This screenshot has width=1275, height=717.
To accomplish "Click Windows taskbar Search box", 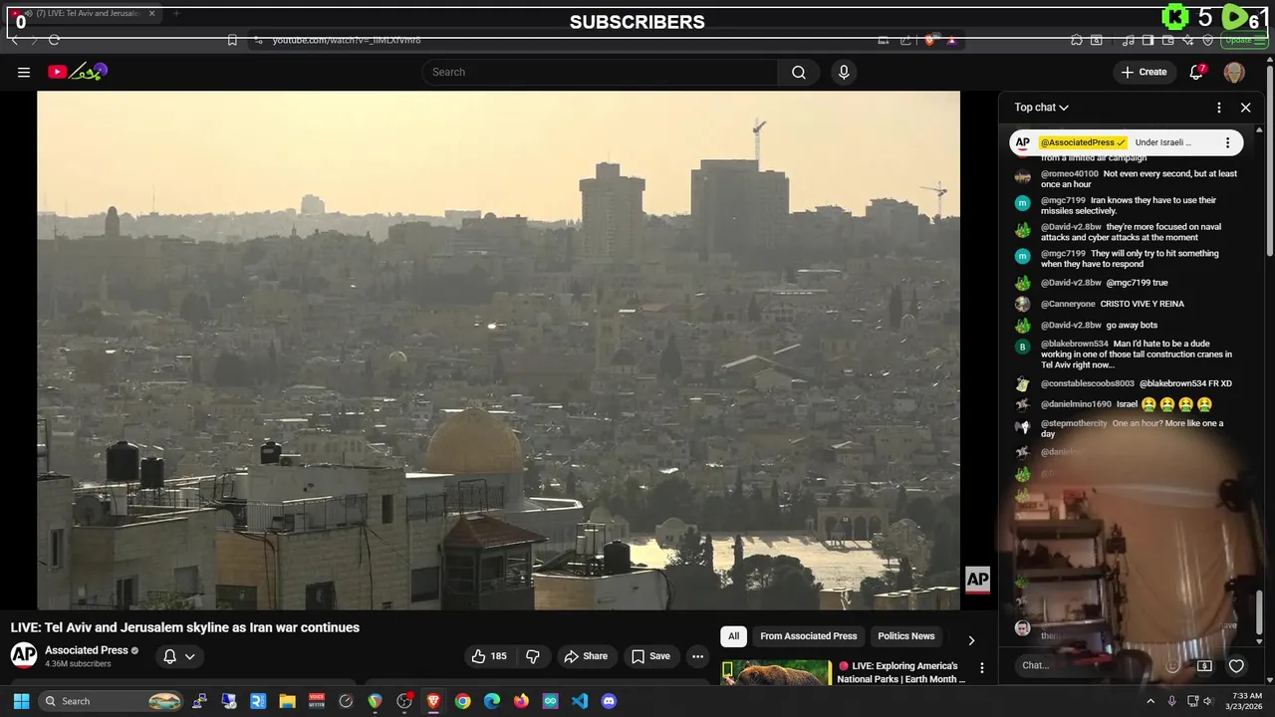I will tap(113, 701).
